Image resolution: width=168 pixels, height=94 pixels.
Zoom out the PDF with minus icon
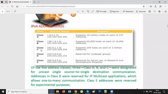coord(78,11)
